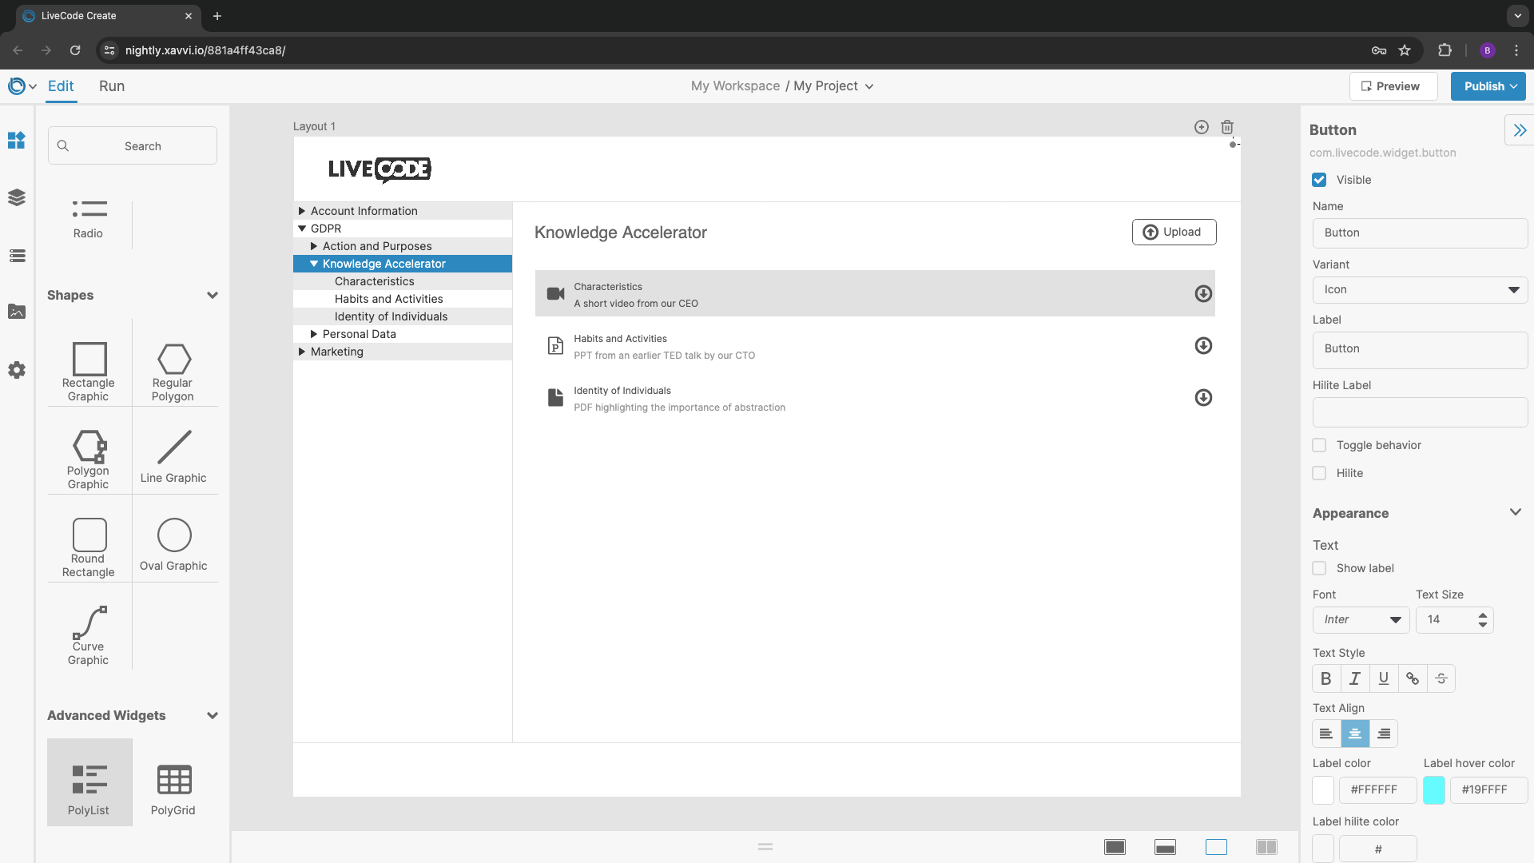1534x863 pixels.
Task: Click the Preview button
Action: 1393,86
